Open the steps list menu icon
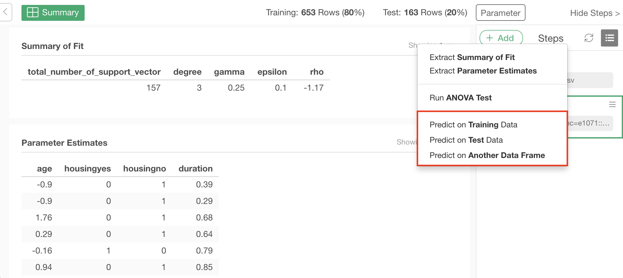Screen dimensions: 623x278 [x=609, y=38]
